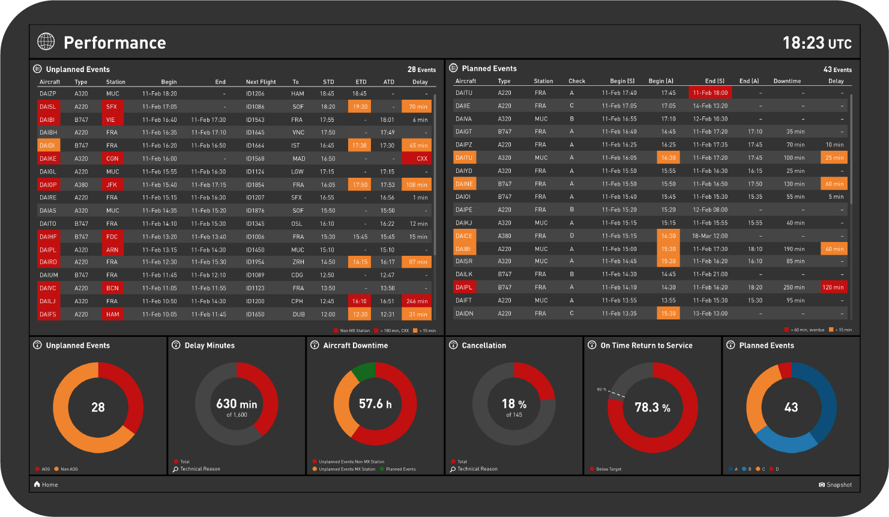This screenshot has height=517, width=889.
Task: Open info icon on Aircraft Downtime card
Action: click(315, 345)
